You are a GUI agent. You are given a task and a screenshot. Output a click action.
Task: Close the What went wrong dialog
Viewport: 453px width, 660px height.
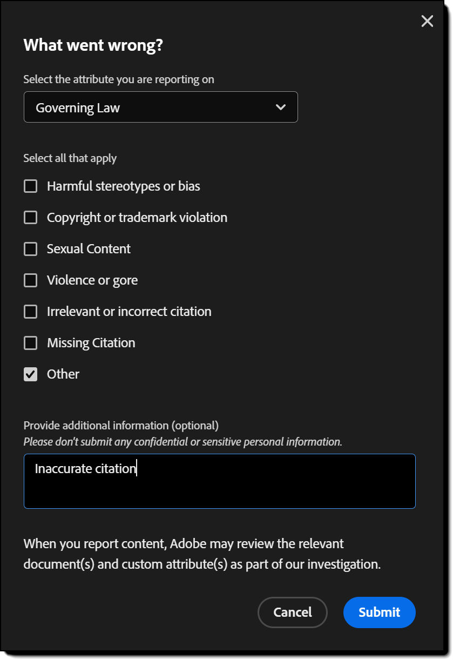(x=427, y=21)
